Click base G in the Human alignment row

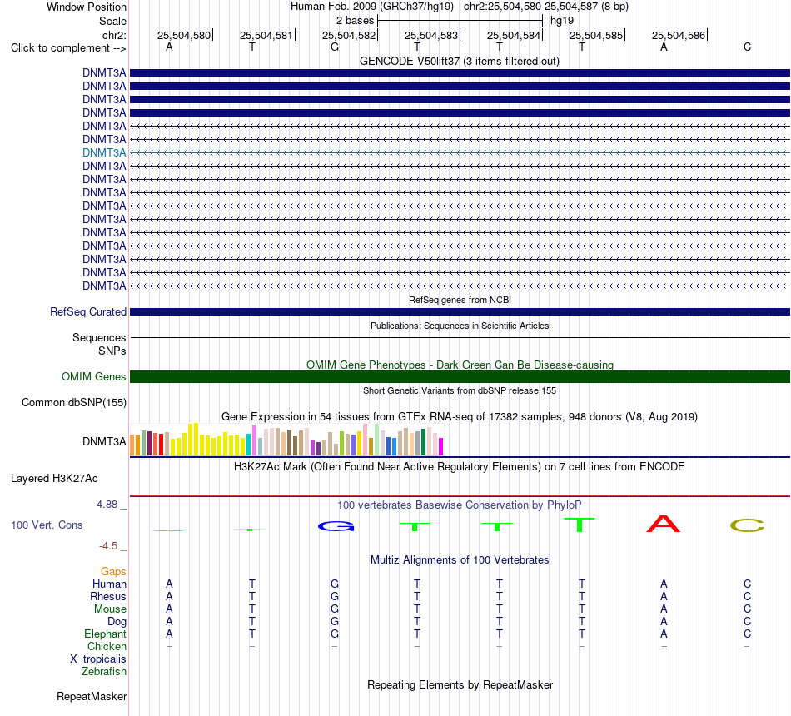[335, 584]
